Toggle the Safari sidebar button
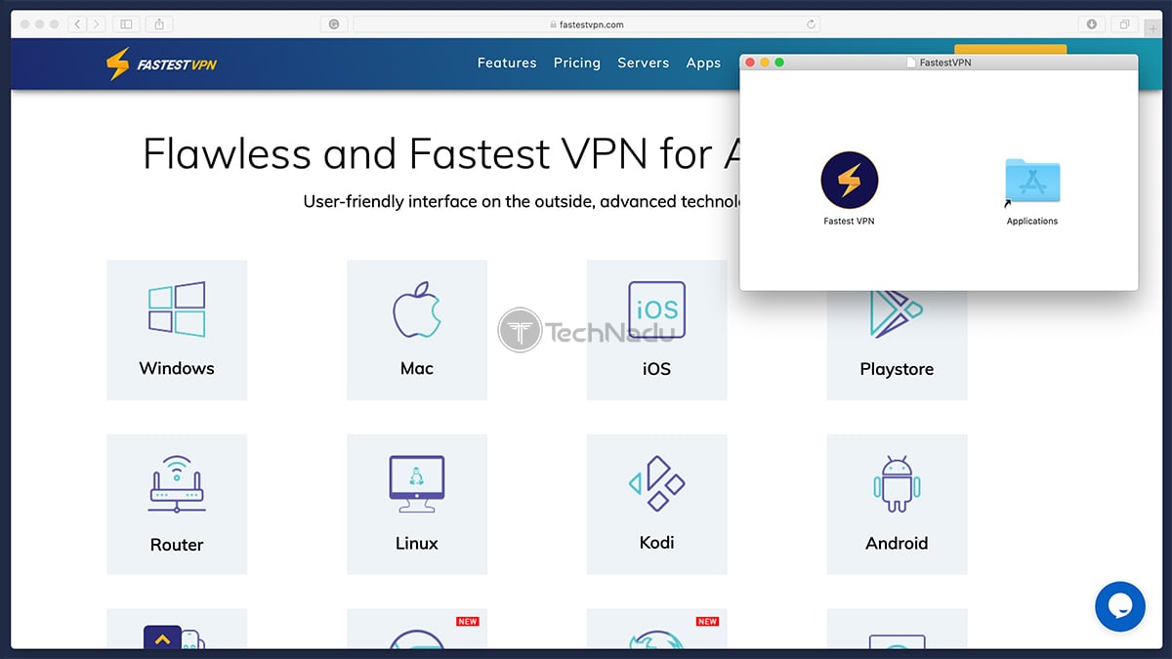 [126, 23]
